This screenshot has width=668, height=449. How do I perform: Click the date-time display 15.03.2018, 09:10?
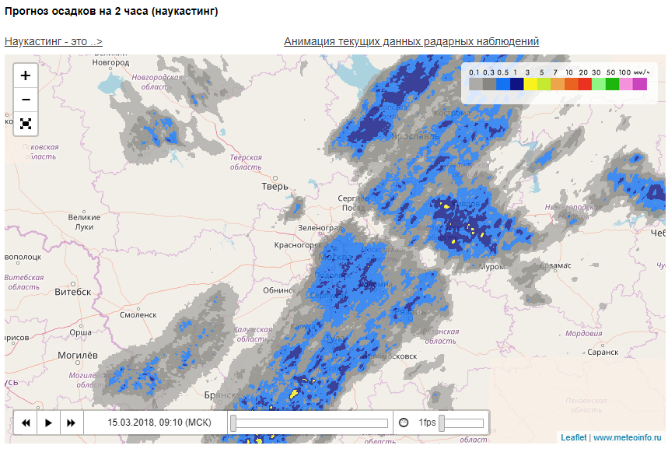coord(159,423)
